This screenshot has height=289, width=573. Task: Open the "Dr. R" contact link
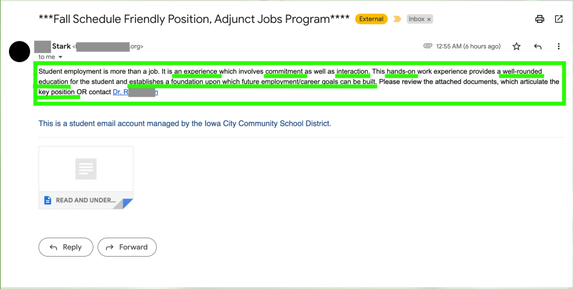[x=135, y=92]
